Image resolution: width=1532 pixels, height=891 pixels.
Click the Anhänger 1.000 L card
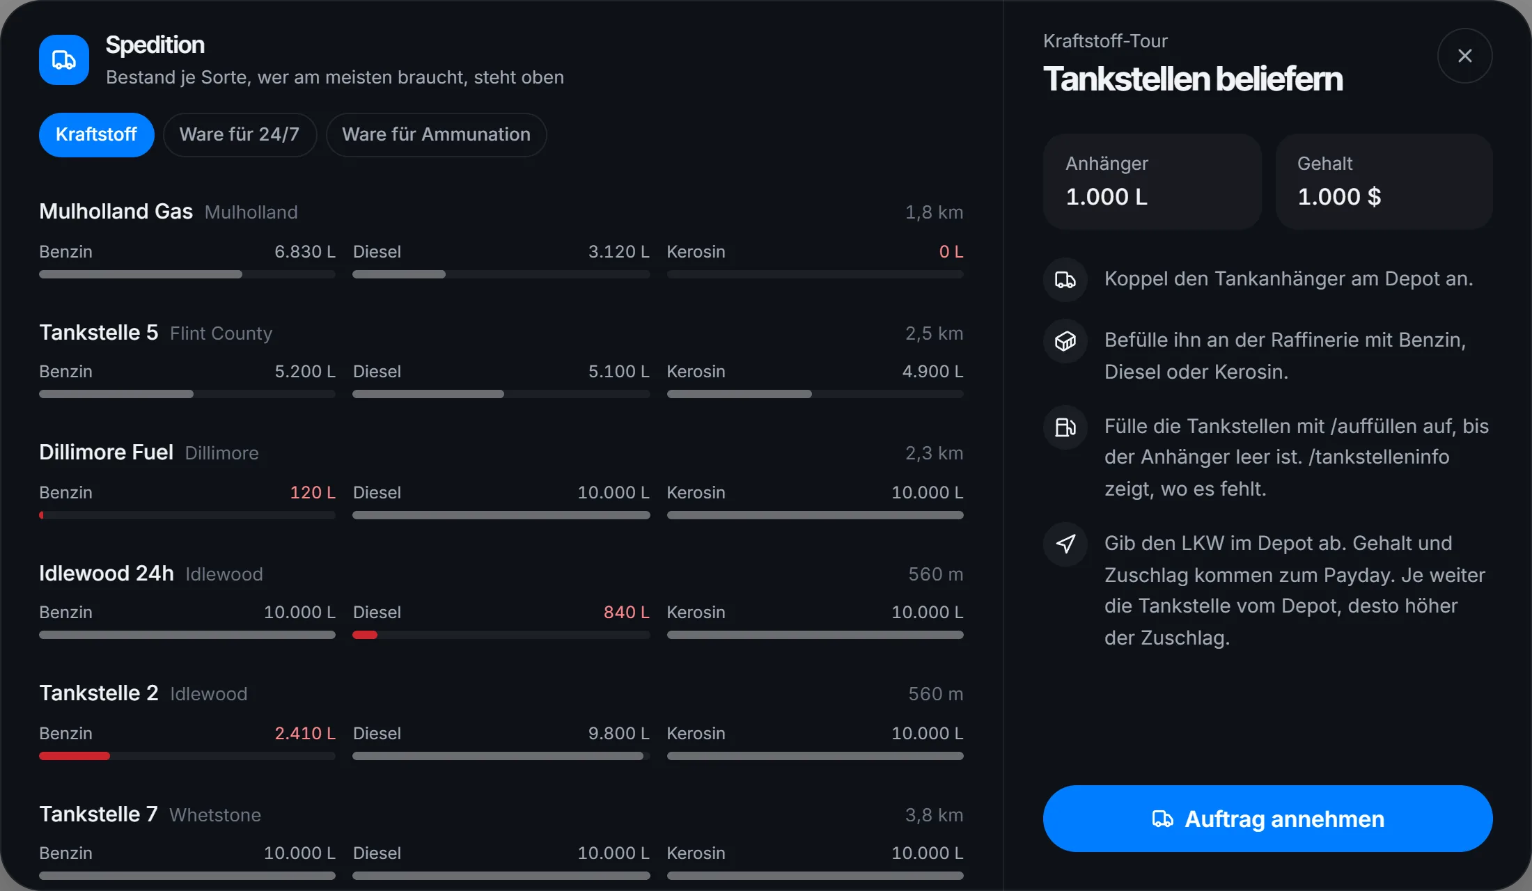(1152, 182)
